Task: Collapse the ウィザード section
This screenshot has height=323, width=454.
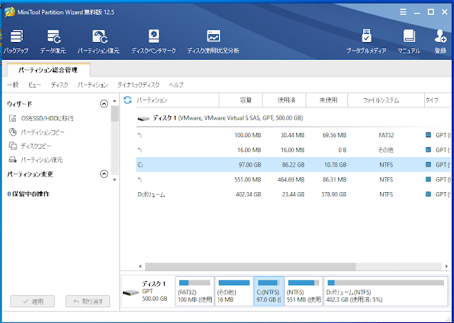Action: [104, 104]
